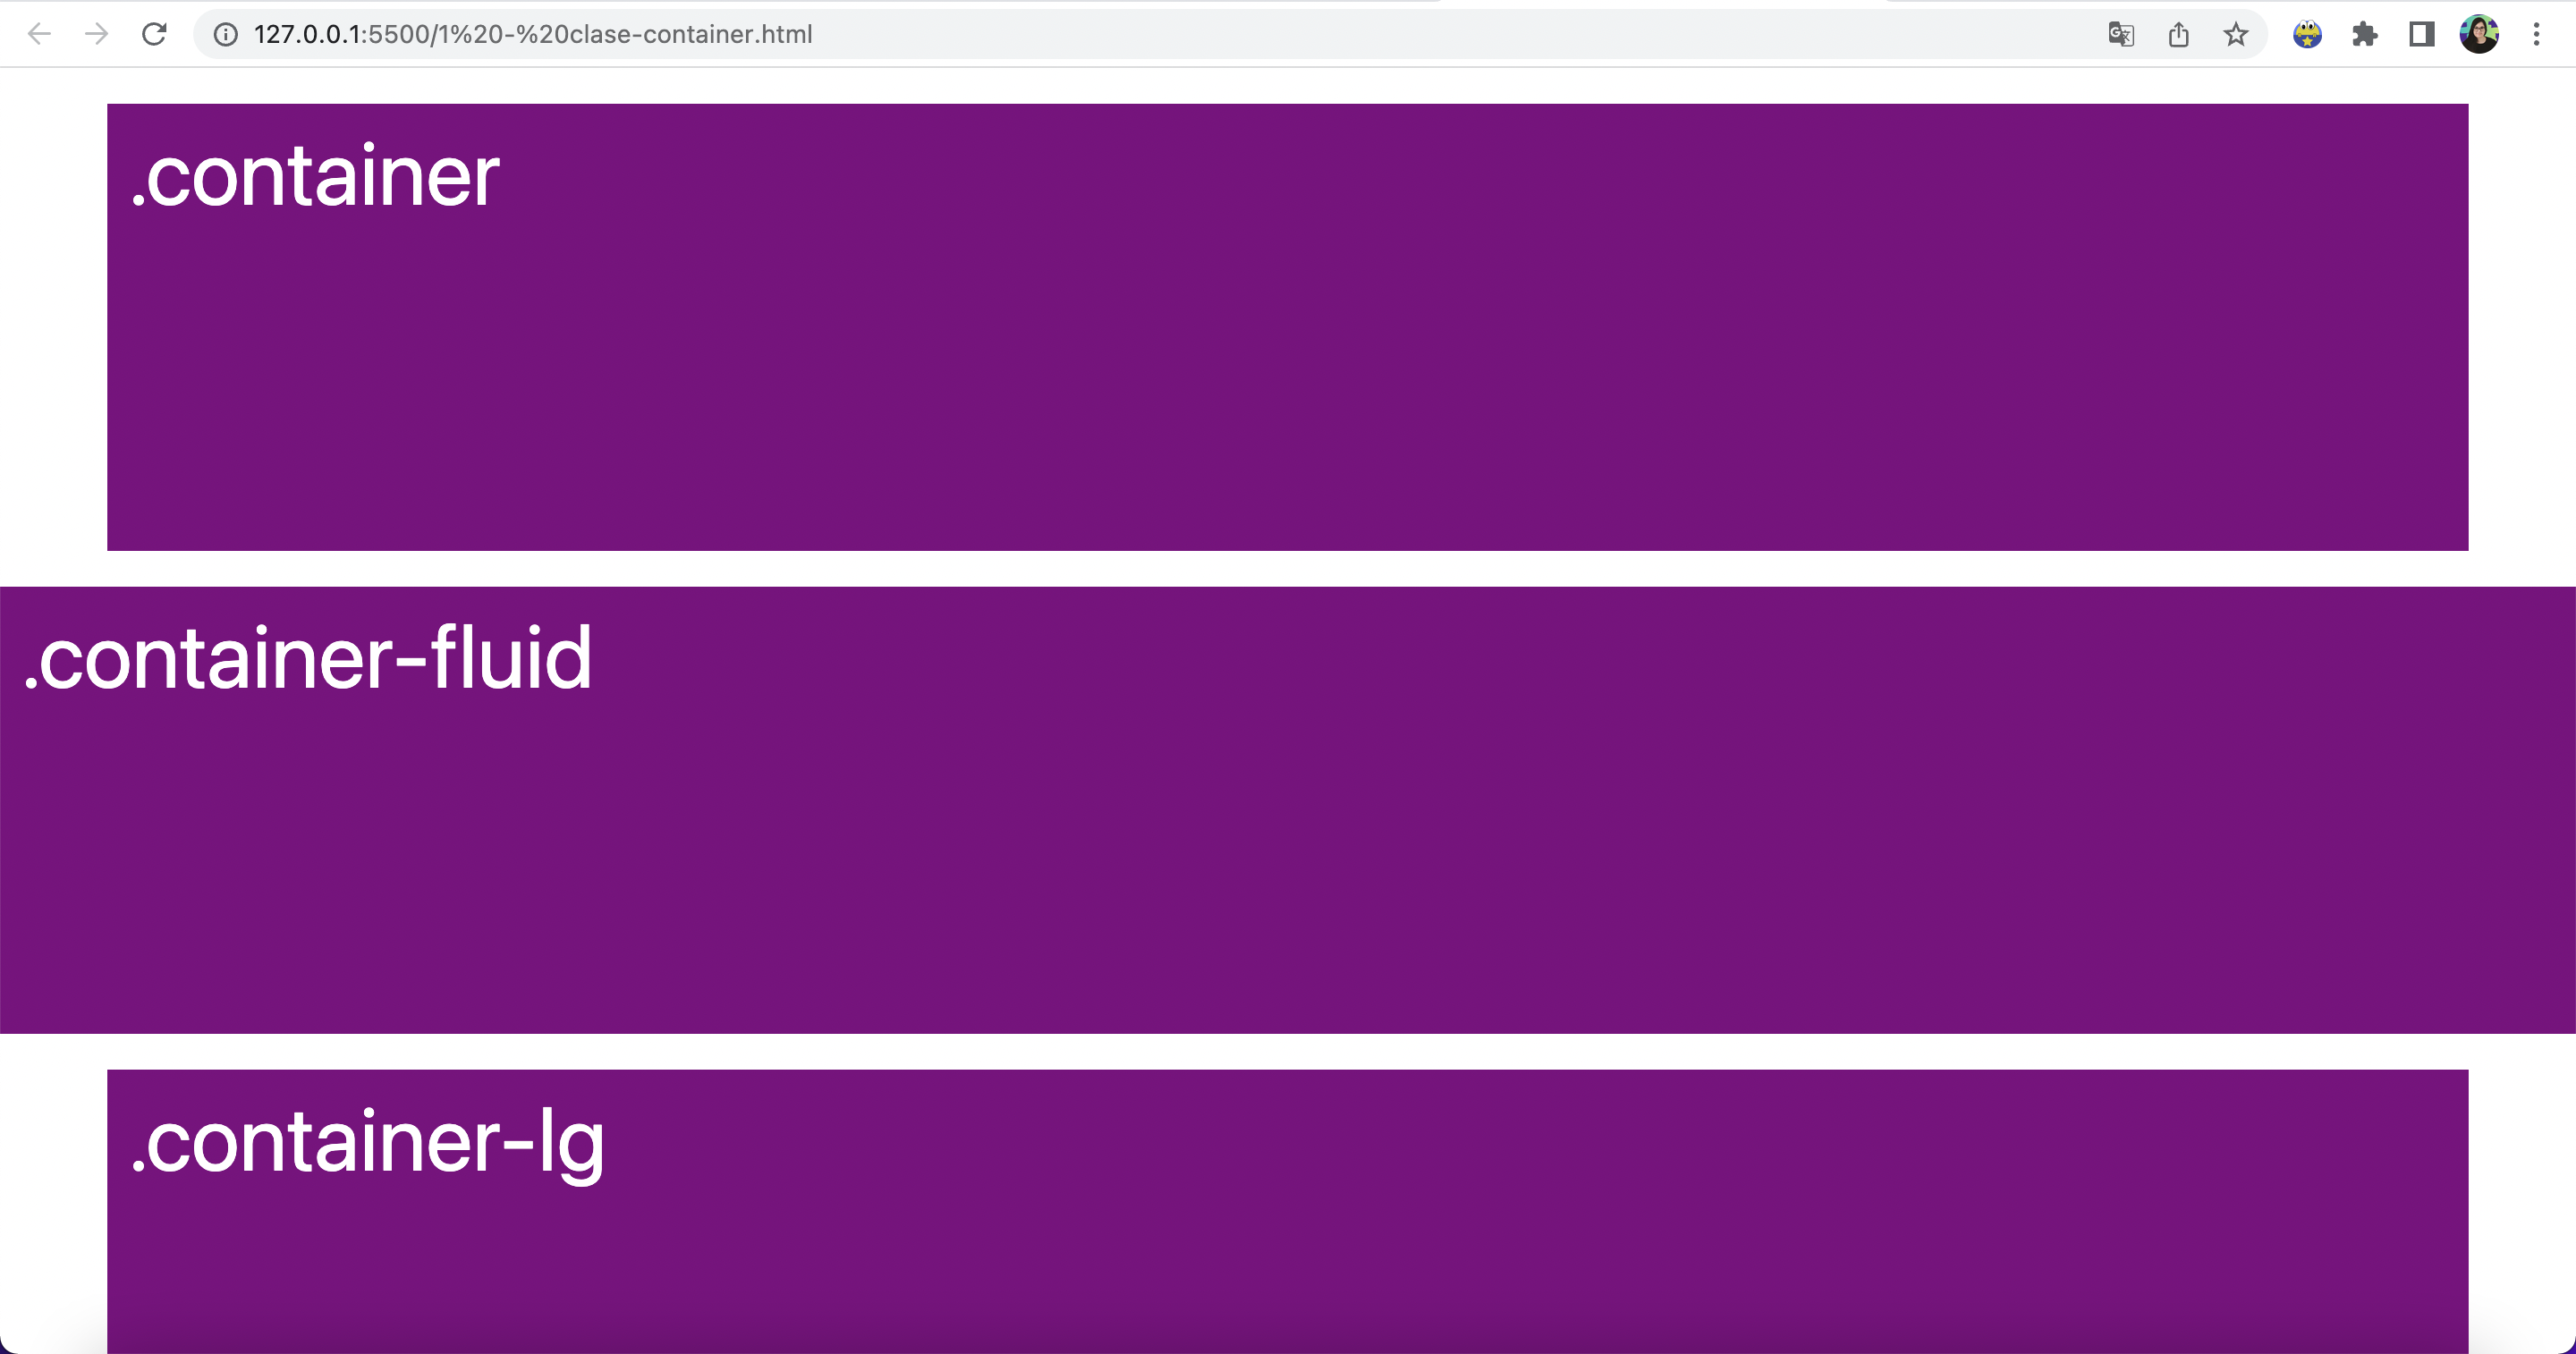Open Google Translate for this page
This screenshot has height=1354, width=2576.
pos(2121,34)
